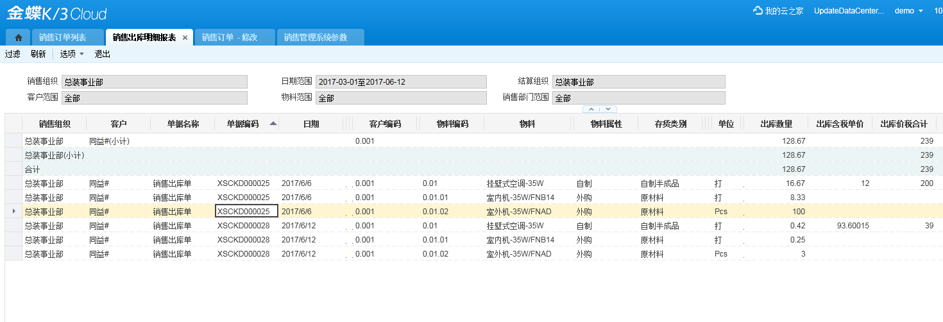Click the 单据编码 sort arrow icon
The width and height of the screenshot is (943, 322).
[x=273, y=124]
